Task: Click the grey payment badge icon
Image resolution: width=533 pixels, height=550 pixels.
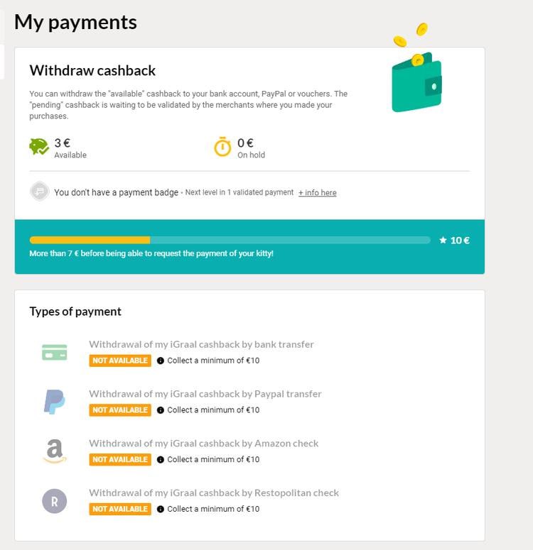Action: pyautogui.click(x=39, y=192)
